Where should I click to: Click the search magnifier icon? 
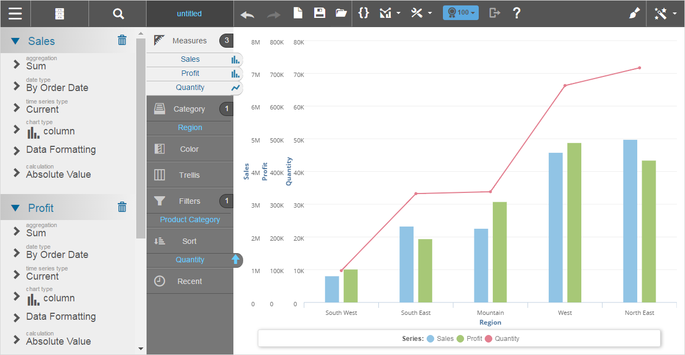pos(118,14)
